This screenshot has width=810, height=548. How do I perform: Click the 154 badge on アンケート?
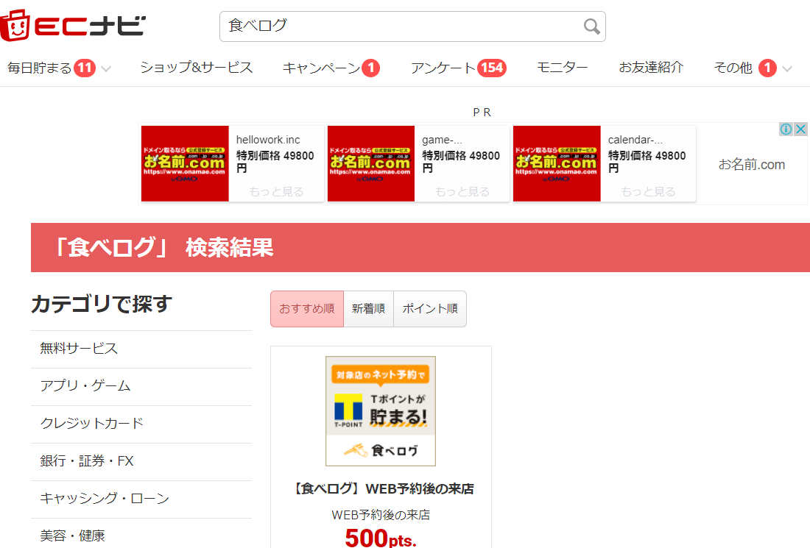click(x=492, y=68)
